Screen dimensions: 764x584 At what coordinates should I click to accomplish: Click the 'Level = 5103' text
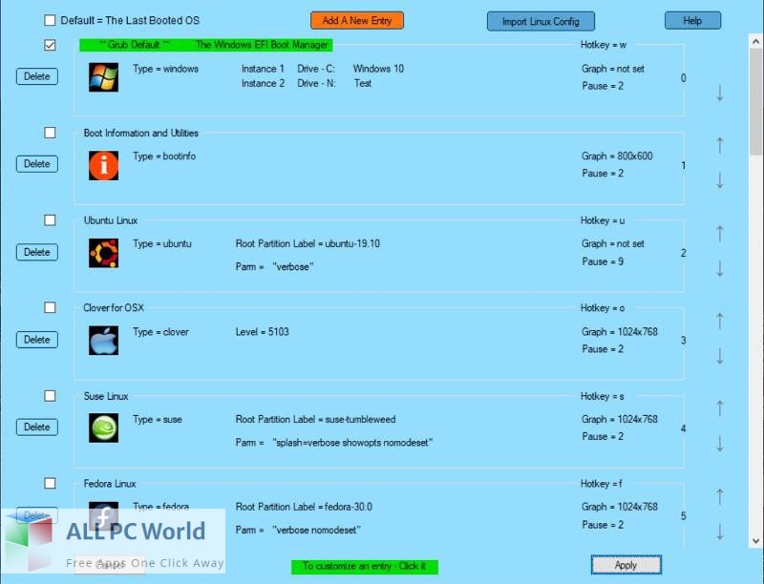[262, 332]
